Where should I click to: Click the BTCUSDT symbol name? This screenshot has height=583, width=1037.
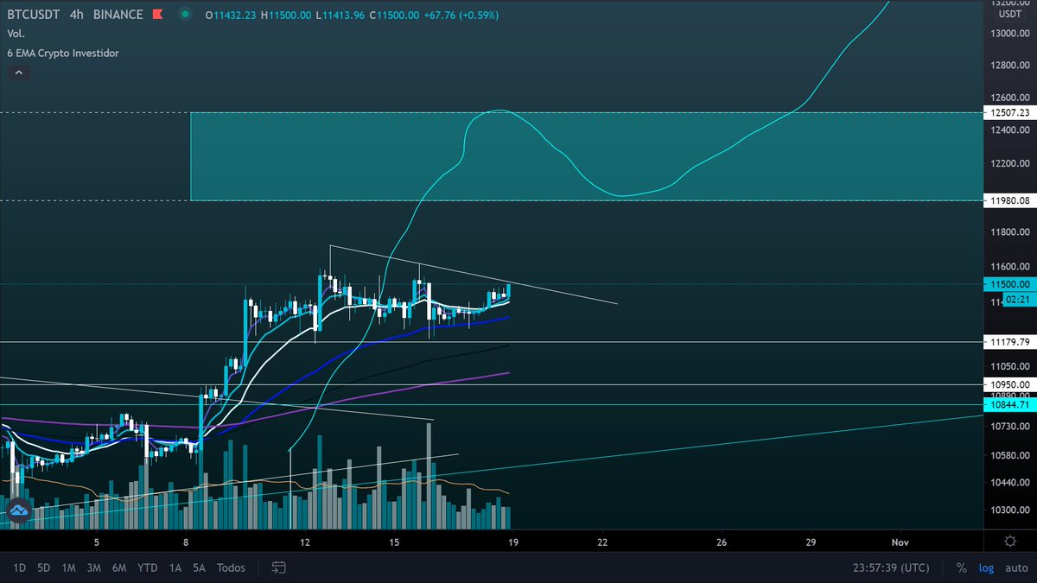pyautogui.click(x=35, y=16)
